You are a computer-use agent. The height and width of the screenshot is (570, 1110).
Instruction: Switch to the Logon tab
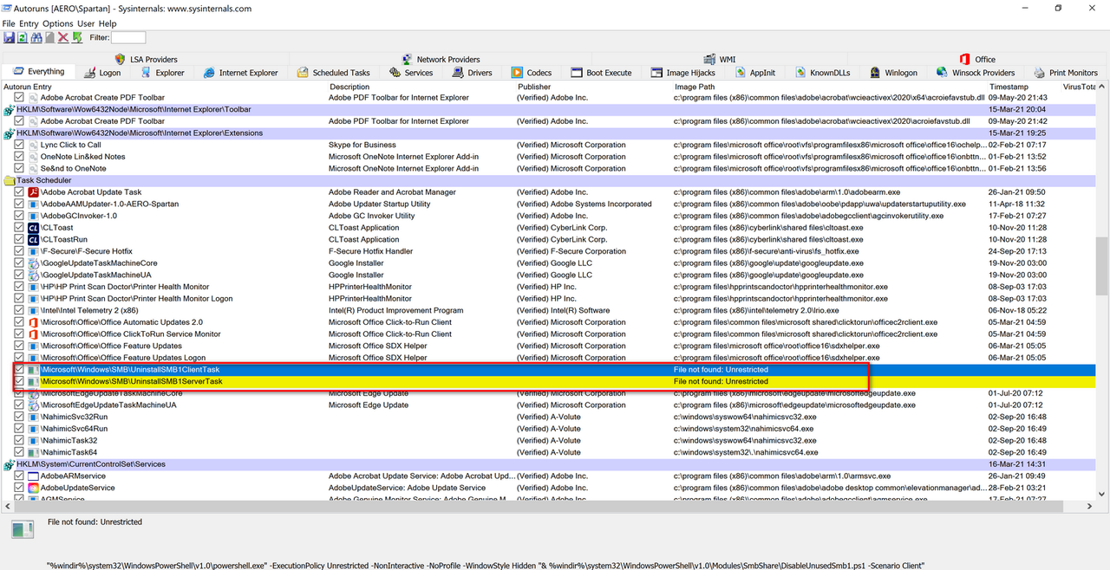(x=101, y=73)
